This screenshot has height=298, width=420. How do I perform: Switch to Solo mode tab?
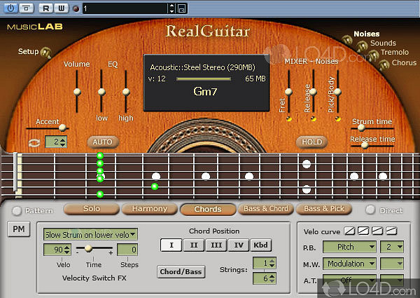tap(92, 209)
